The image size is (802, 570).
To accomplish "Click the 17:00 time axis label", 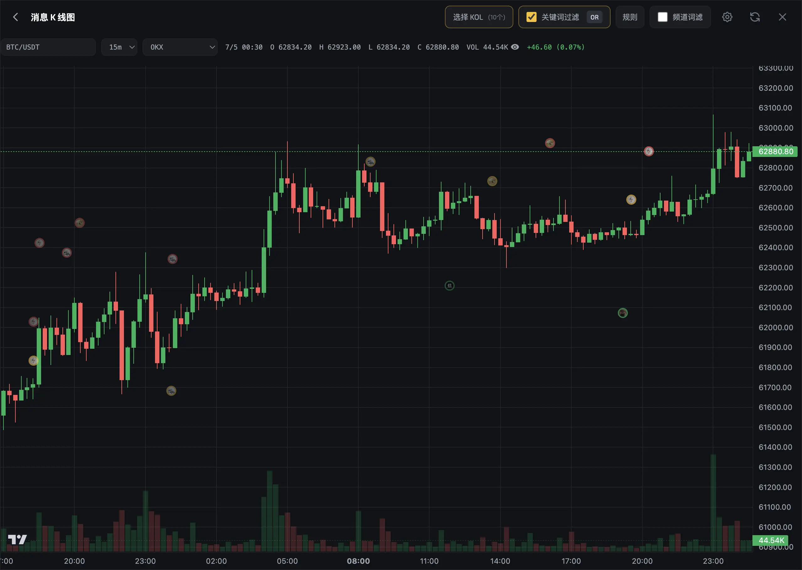I will (x=571, y=561).
